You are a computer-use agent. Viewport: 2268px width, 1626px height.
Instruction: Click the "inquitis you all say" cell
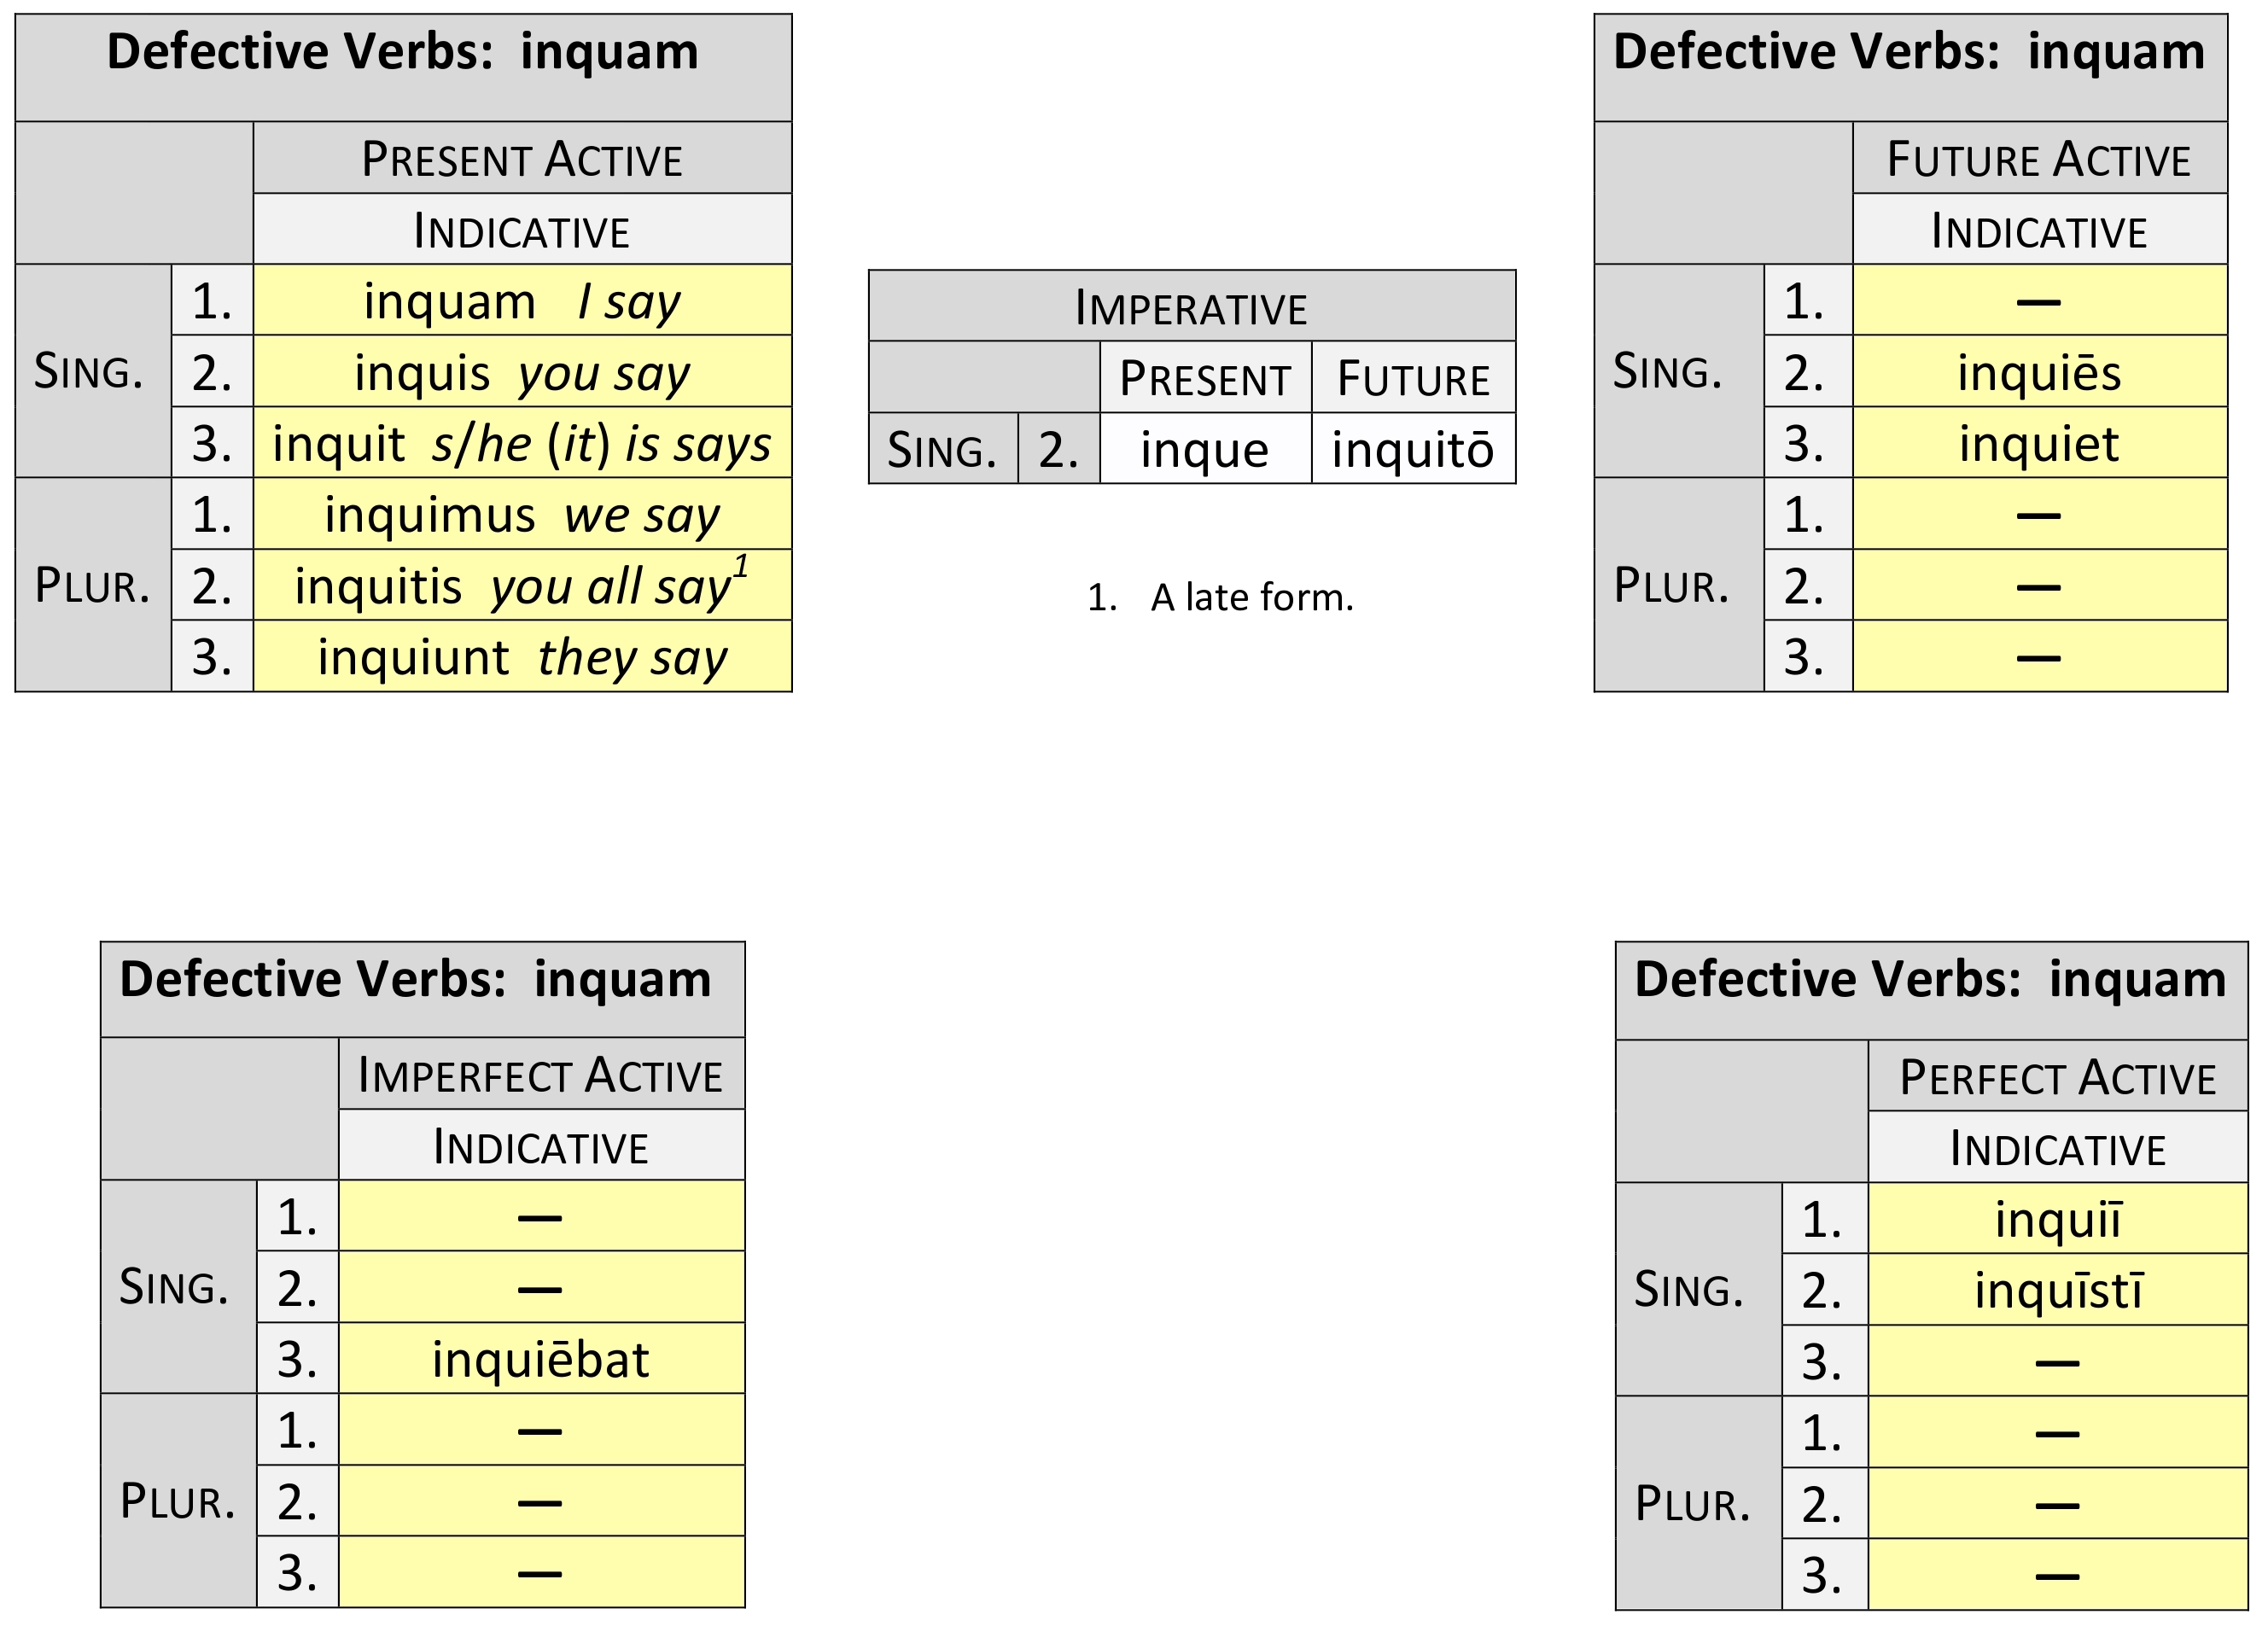[521, 586]
